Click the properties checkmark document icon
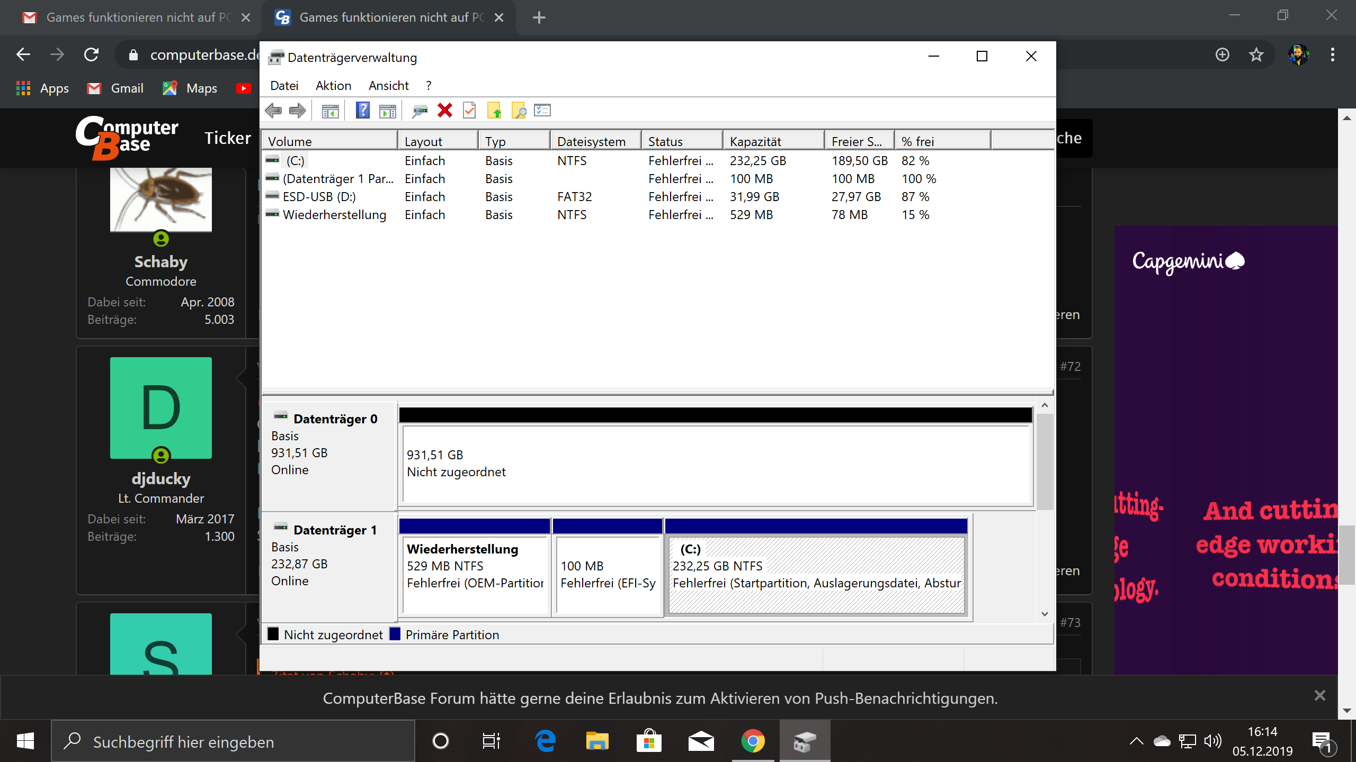 pyautogui.click(x=469, y=111)
